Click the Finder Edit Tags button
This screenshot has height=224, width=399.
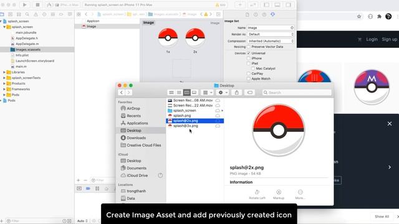(250, 93)
